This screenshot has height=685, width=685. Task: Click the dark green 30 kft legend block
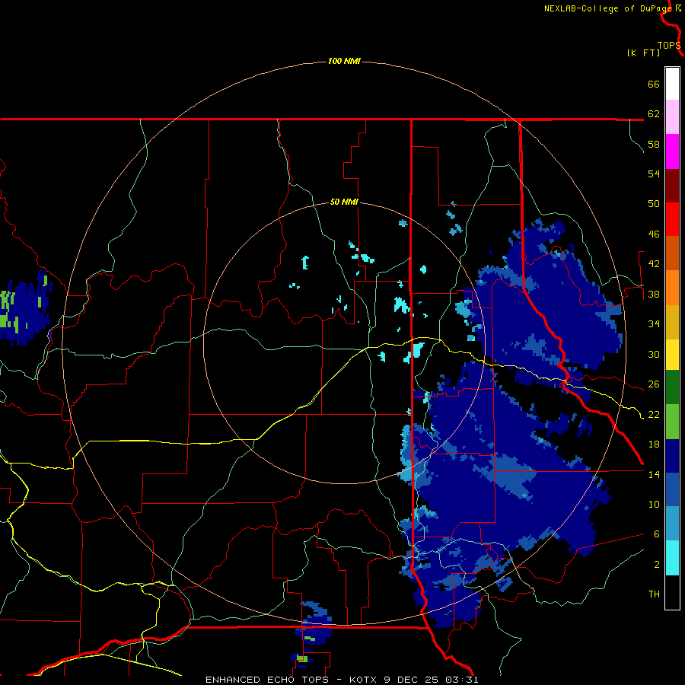672,387
